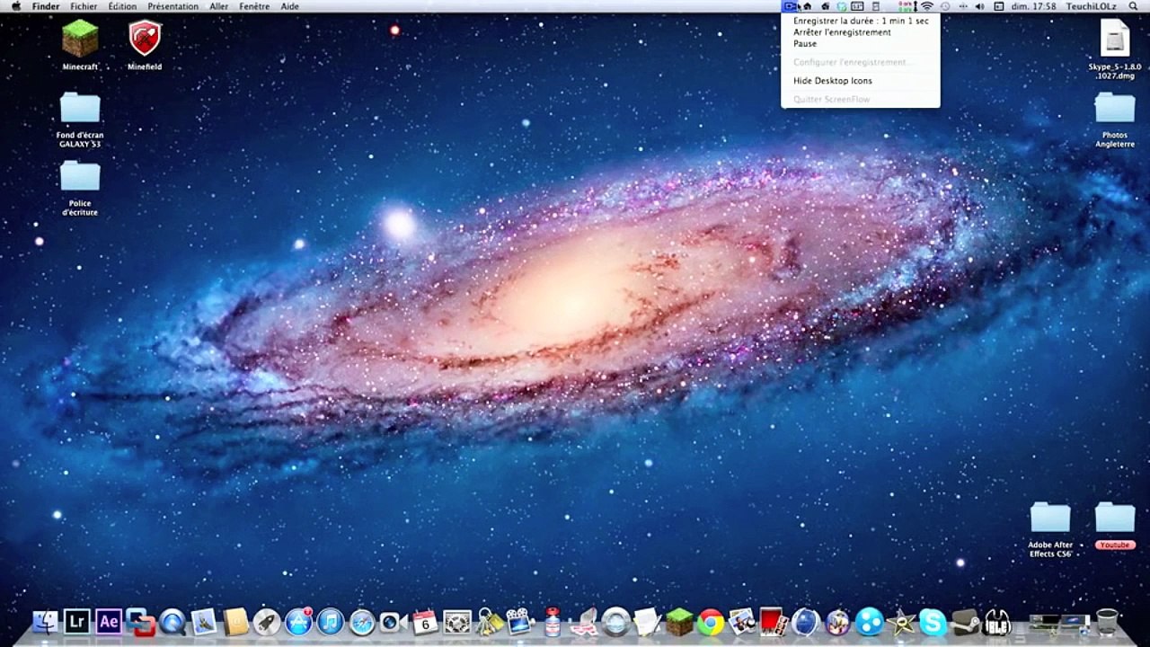Open the Photos Angleterre folder
Screen dimensions: 1150x647
(x=1115, y=108)
